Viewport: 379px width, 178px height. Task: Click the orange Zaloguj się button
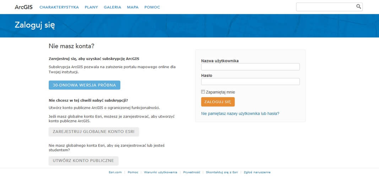click(218, 102)
